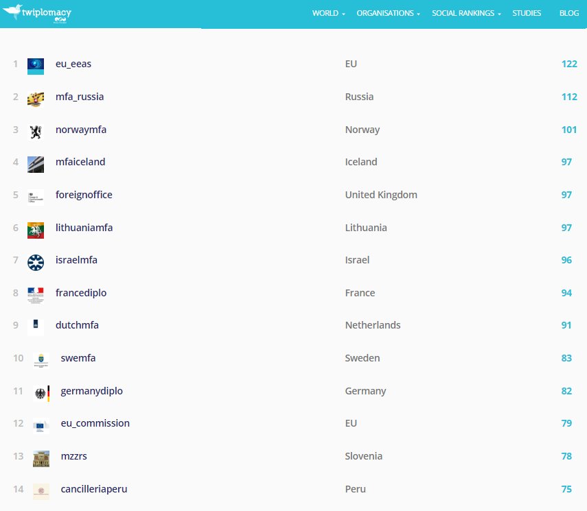Open the lithuaniamfa account link
587x511 pixels.
[x=84, y=228]
